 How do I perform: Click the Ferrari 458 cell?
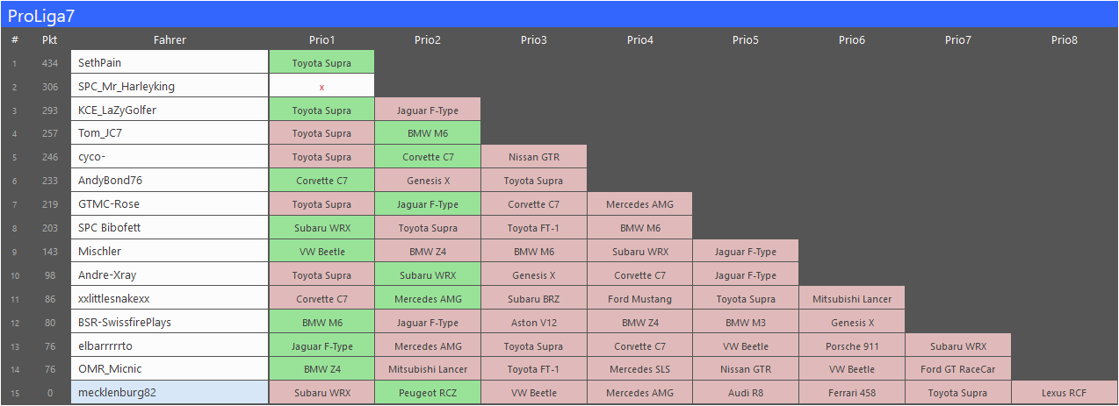[851, 393]
